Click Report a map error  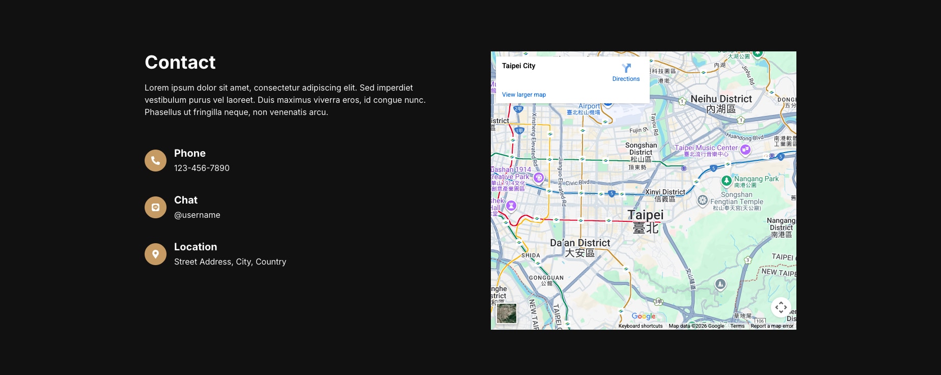tap(771, 326)
